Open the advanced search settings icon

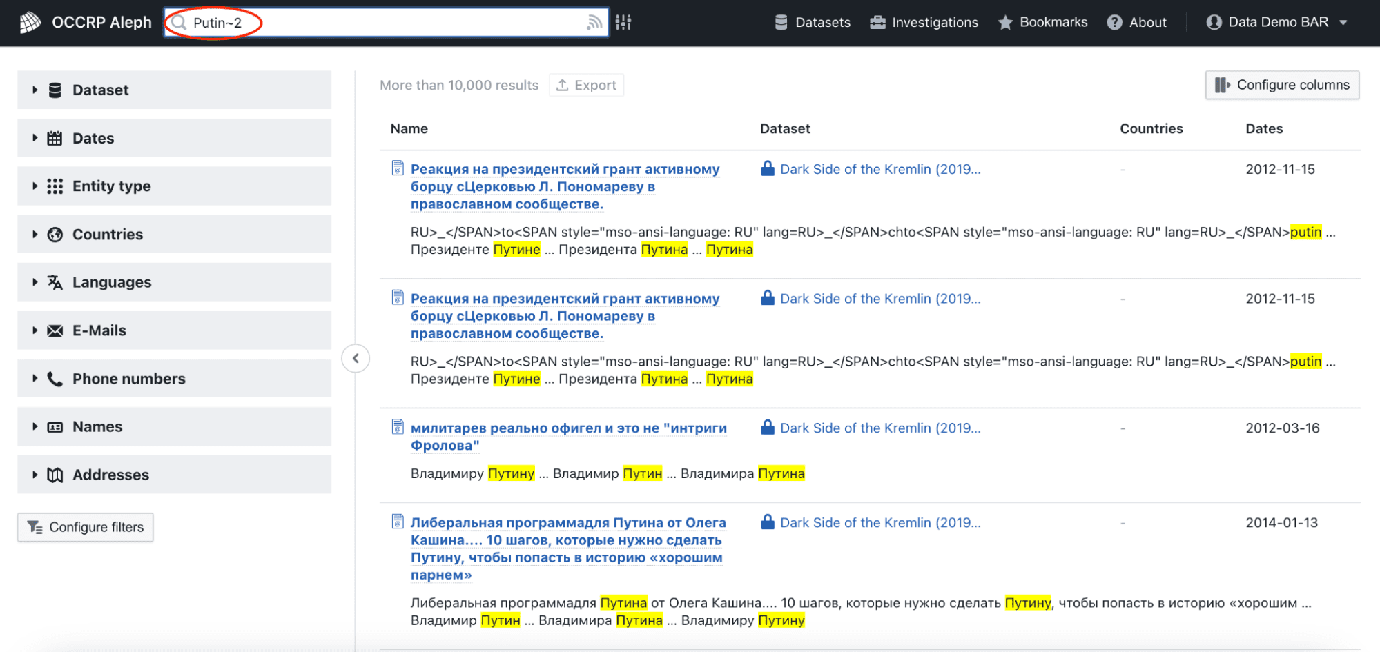pos(623,23)
